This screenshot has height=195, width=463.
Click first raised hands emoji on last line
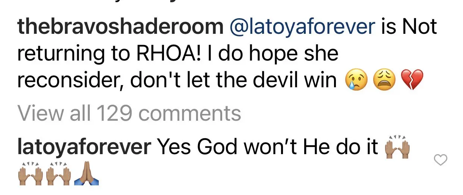pos(30,173)
